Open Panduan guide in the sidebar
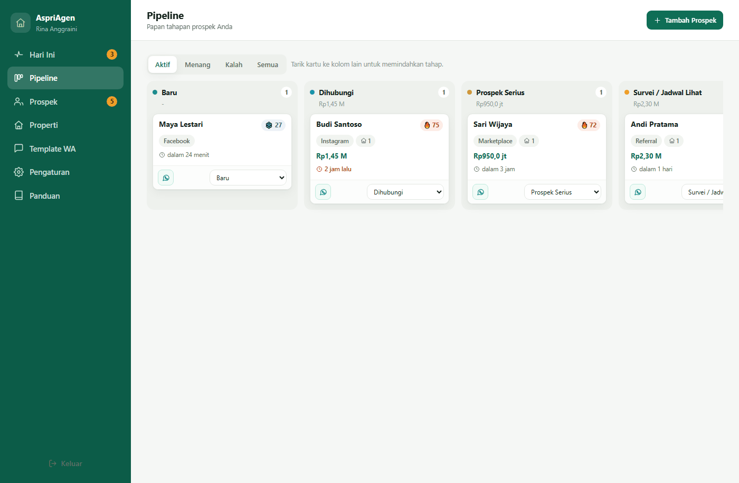 (x=65, y=196)
